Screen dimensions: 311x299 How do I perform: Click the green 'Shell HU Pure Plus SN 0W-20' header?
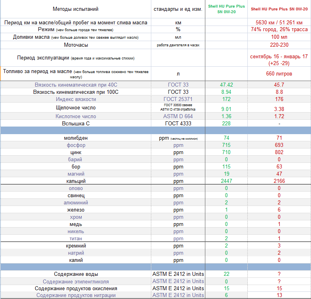point(226,9)
